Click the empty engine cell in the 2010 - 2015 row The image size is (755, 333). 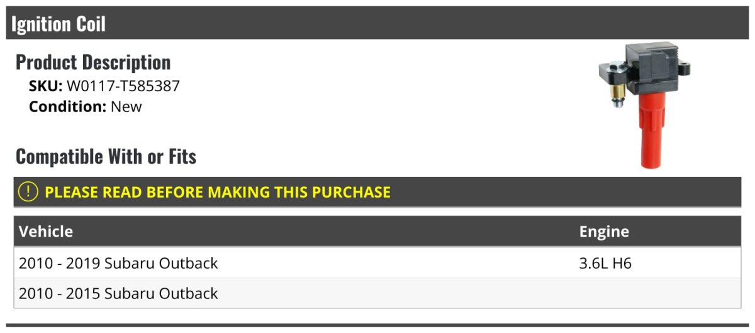654,293
